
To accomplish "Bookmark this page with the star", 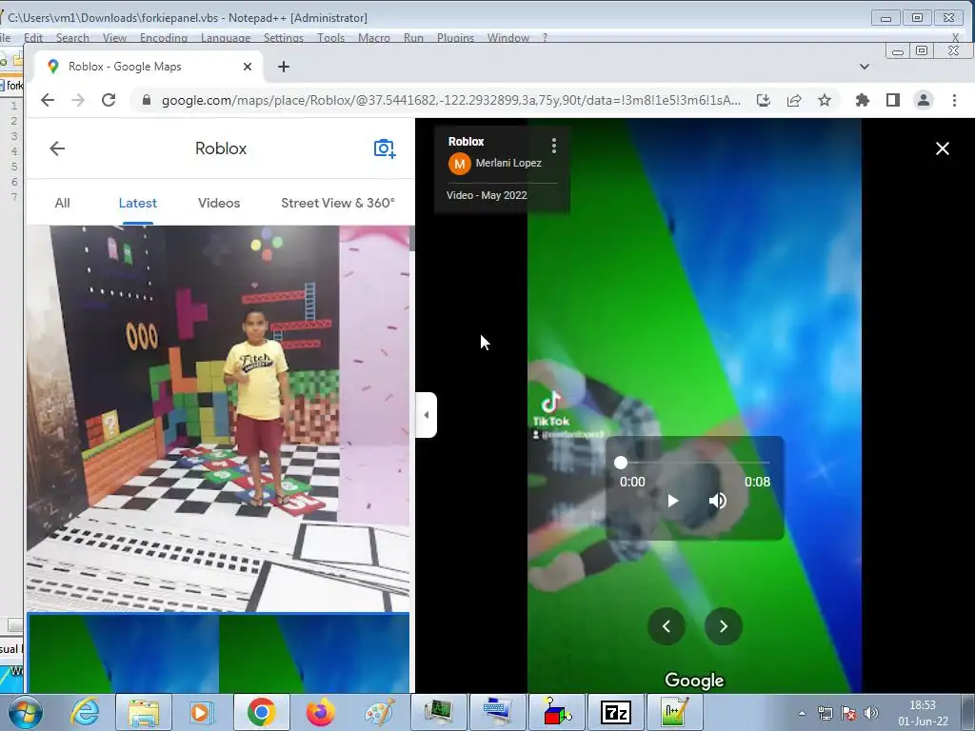I will click(825, 100).
